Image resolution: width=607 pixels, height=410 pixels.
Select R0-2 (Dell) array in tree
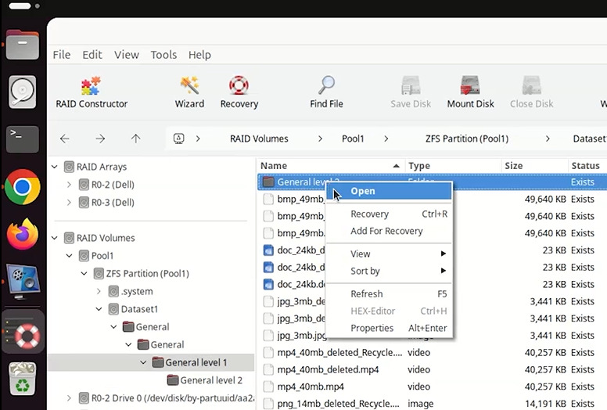point(113,185)
